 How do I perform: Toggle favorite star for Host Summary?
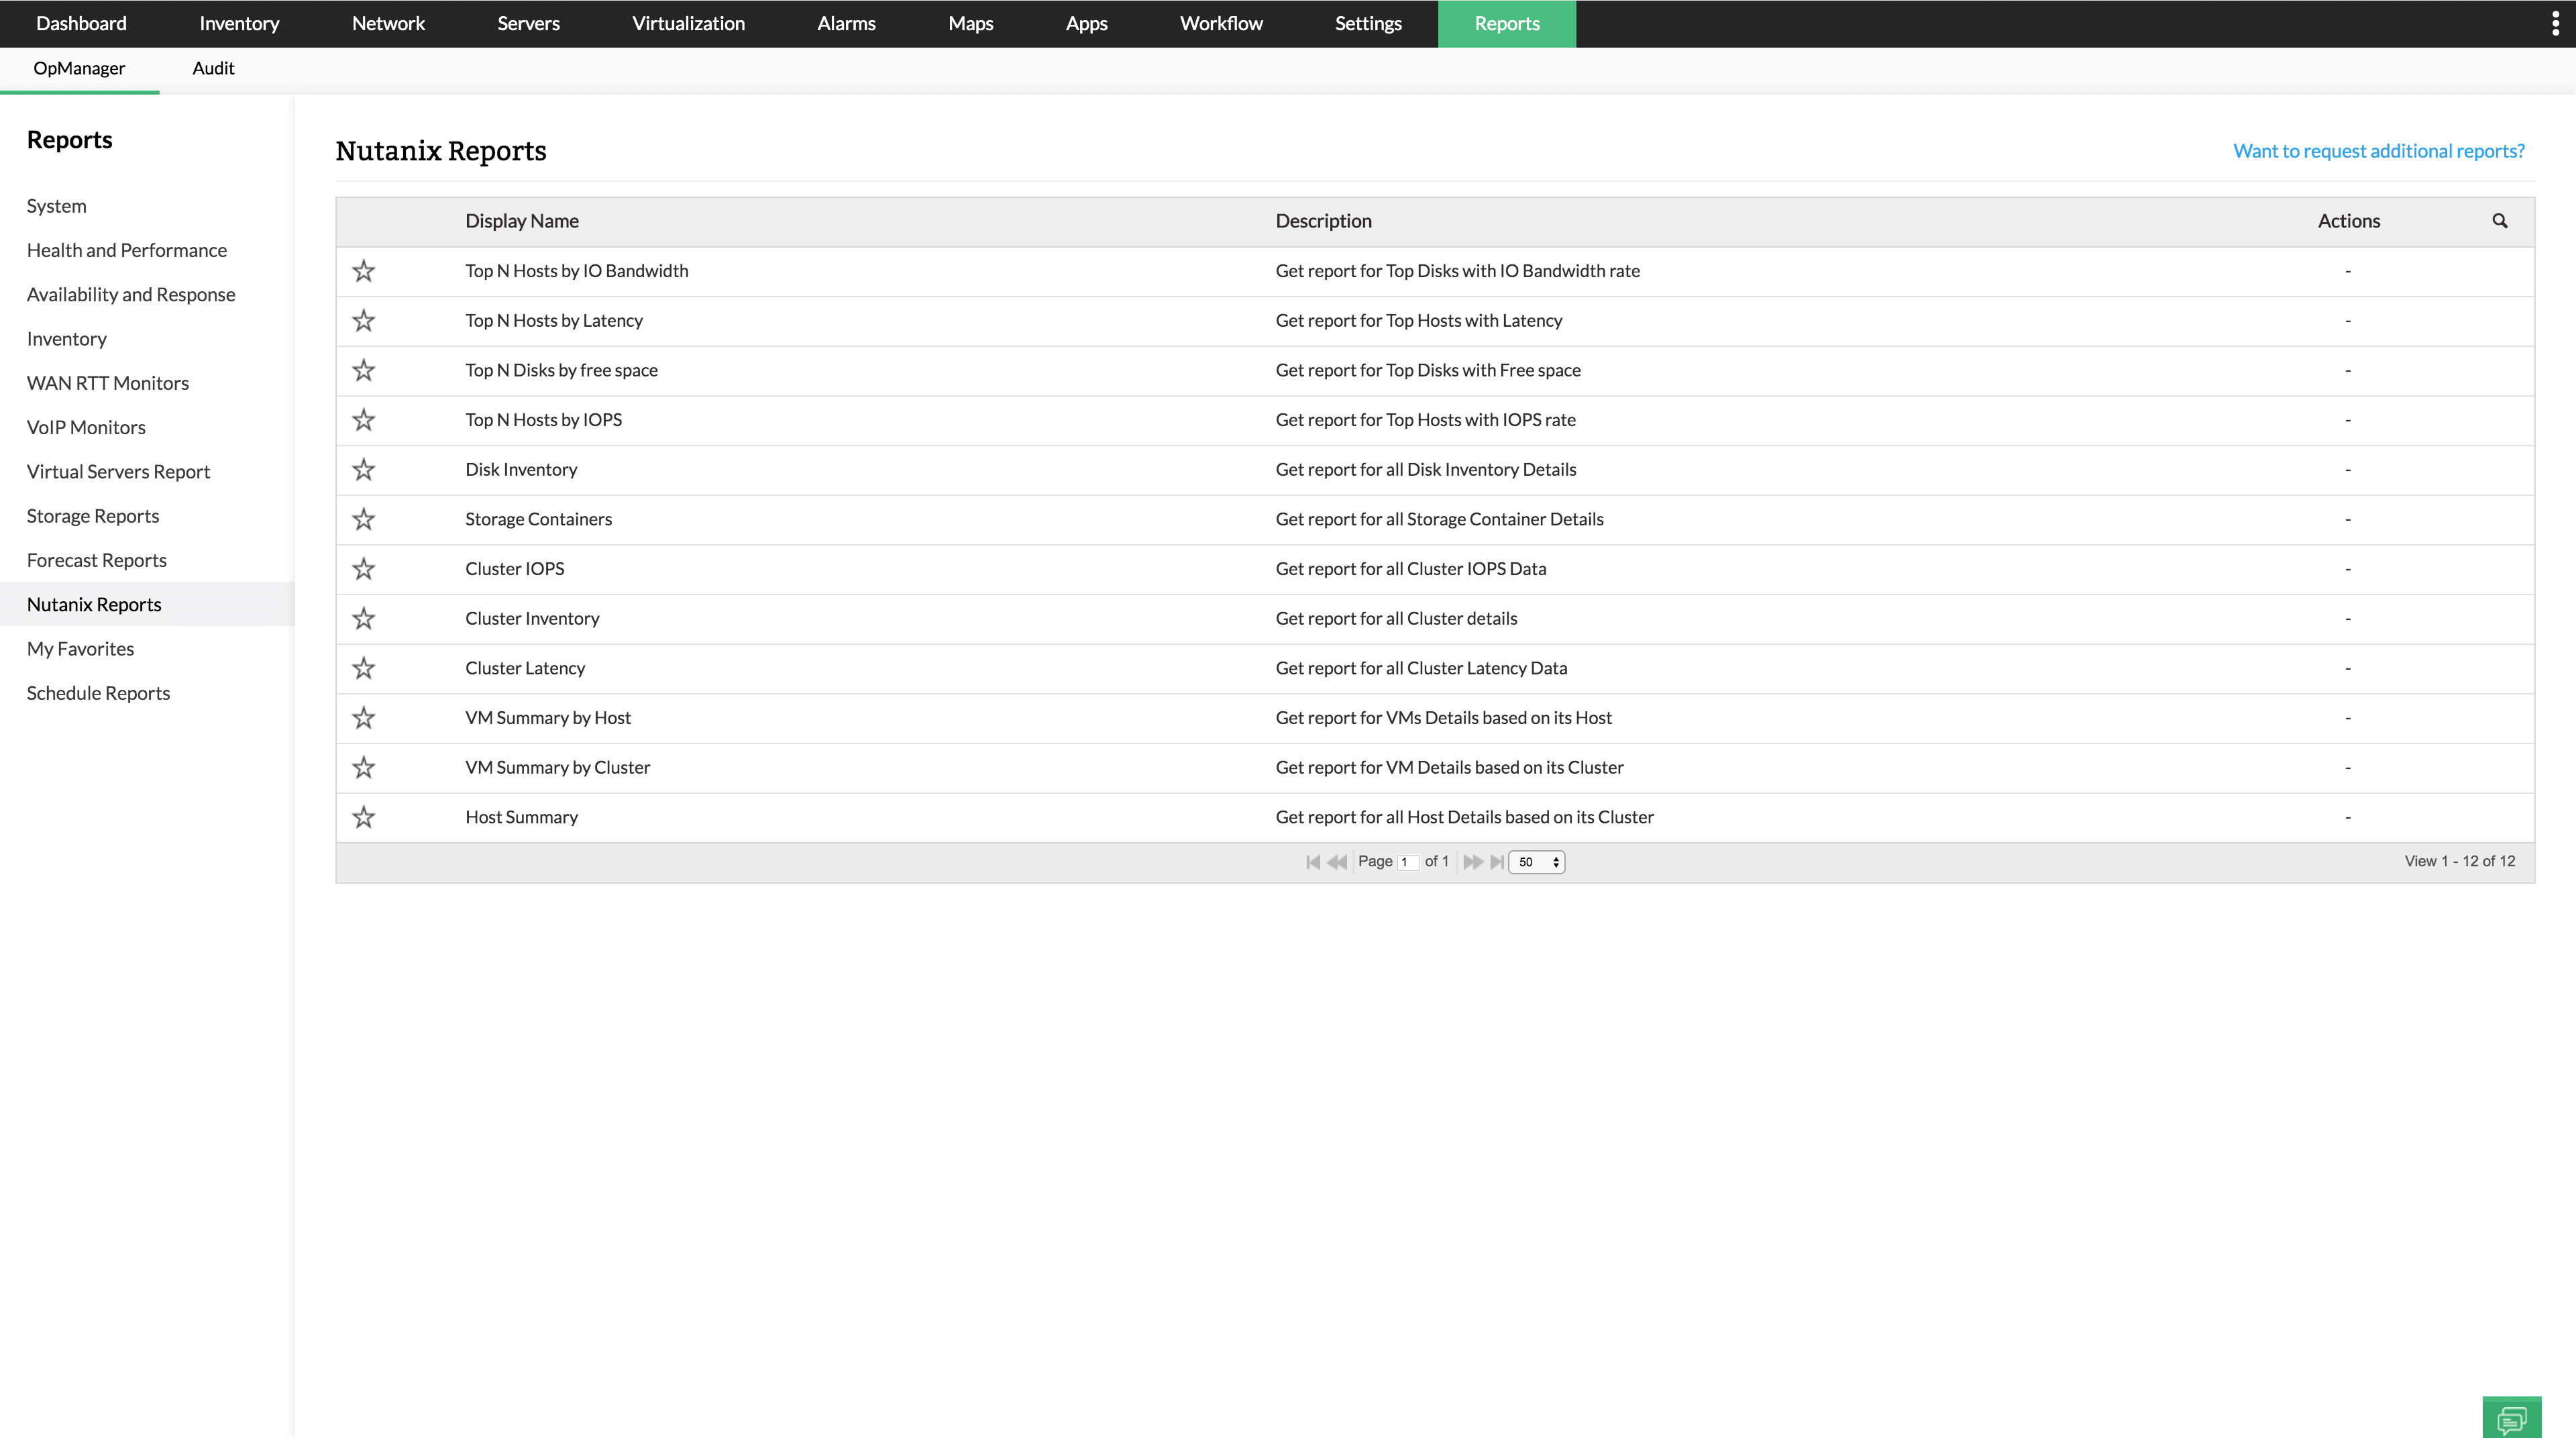pos(364,818)
